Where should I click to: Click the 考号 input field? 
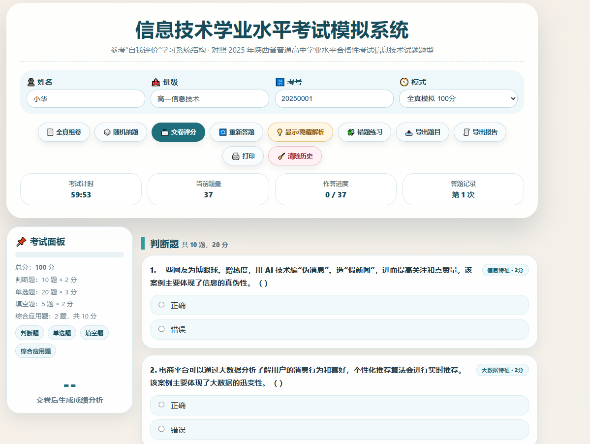[x=334, y=98]
